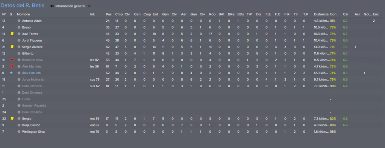This screenshot has height=148, width=385.
Task: Open player Gilberto's profile
Action: coord(27,53)
